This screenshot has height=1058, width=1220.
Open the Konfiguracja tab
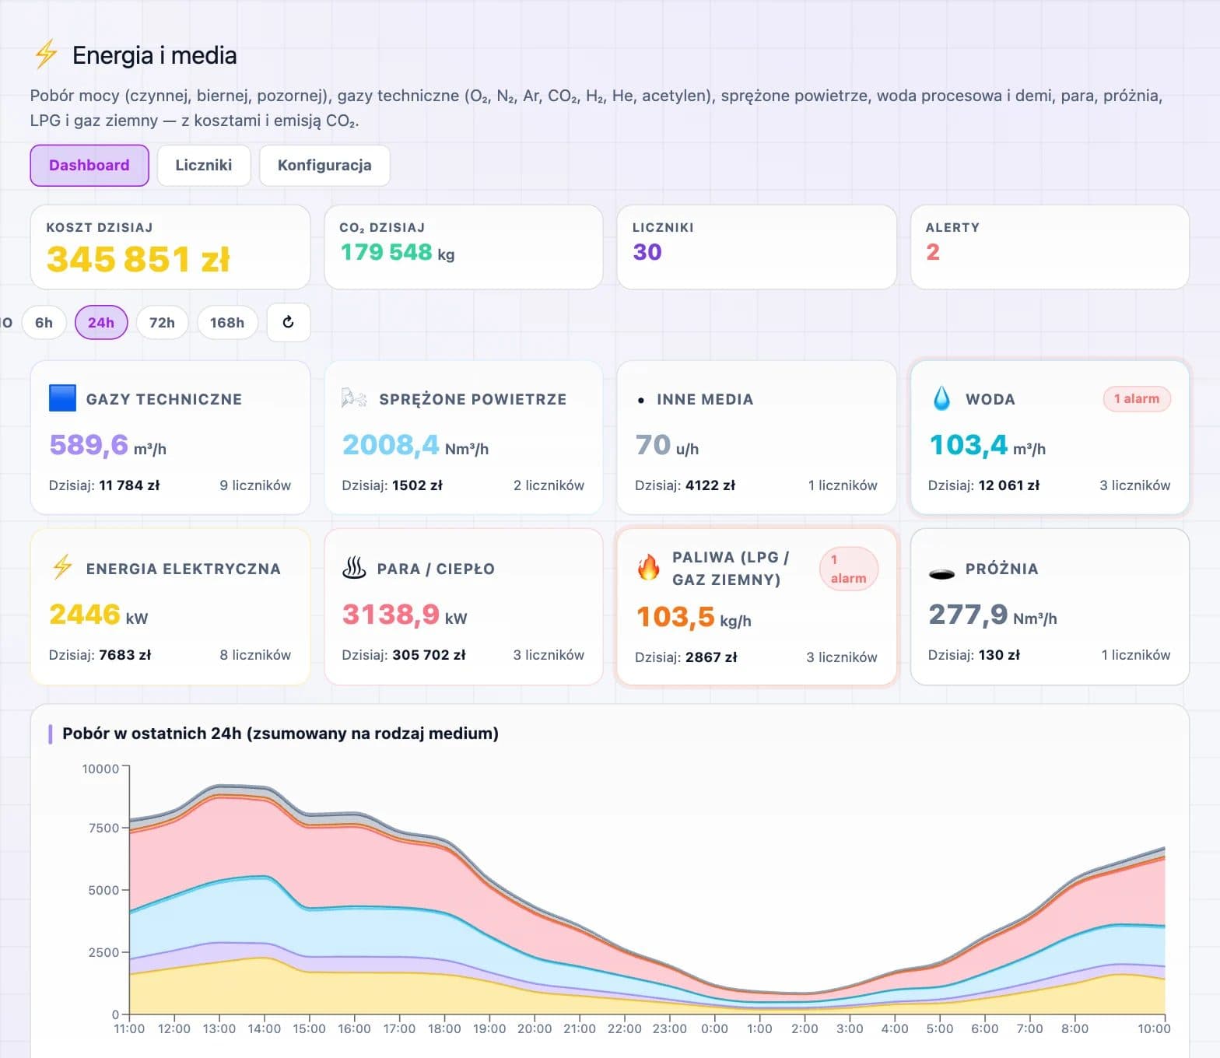click(x=324, y=165)
